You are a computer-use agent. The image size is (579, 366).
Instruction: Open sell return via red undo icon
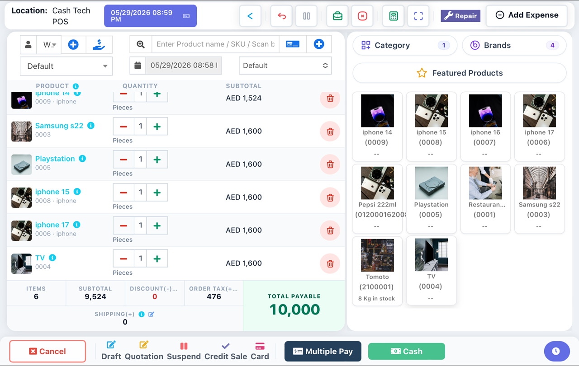[x=282, y=16]
